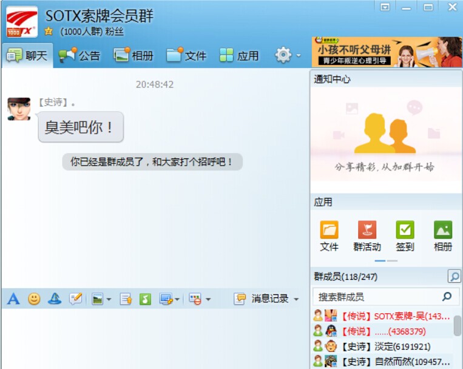Image resolution: width=463 pixels, height=369 pixels.
Task: Select member 【史诗】淡定(6191921)
Action: [x=383, y=347]
